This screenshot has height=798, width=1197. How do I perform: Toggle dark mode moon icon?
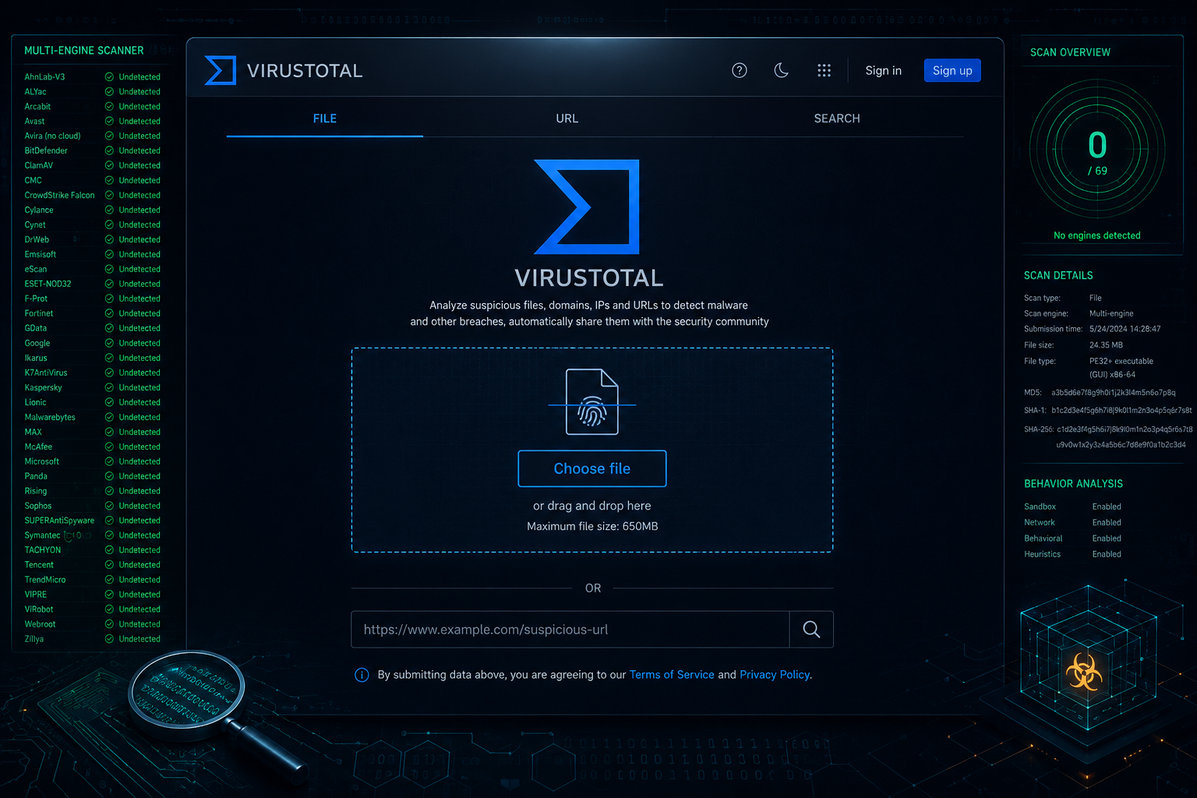pos(781,70)
